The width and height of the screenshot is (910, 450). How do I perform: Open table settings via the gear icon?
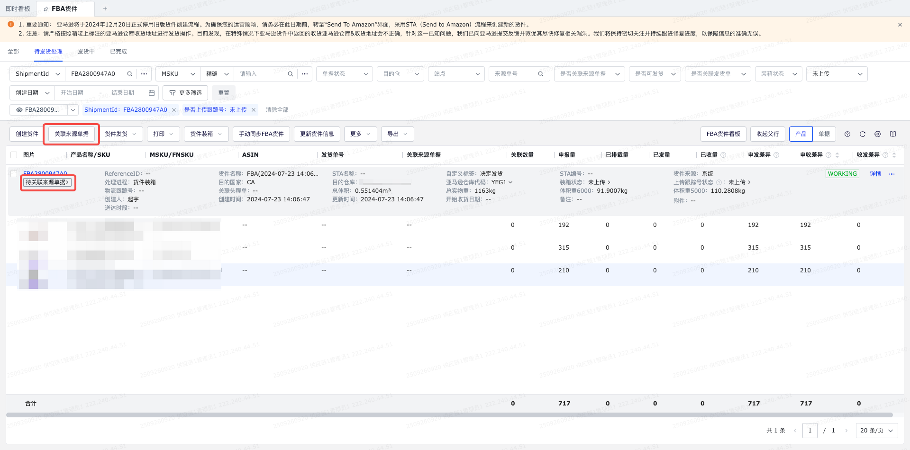878,134
